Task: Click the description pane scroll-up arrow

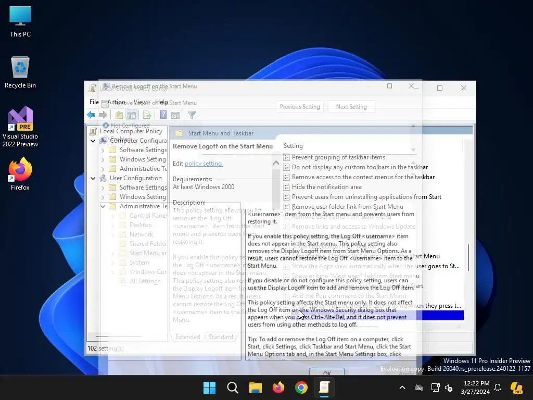Action: tap(276, 163)
